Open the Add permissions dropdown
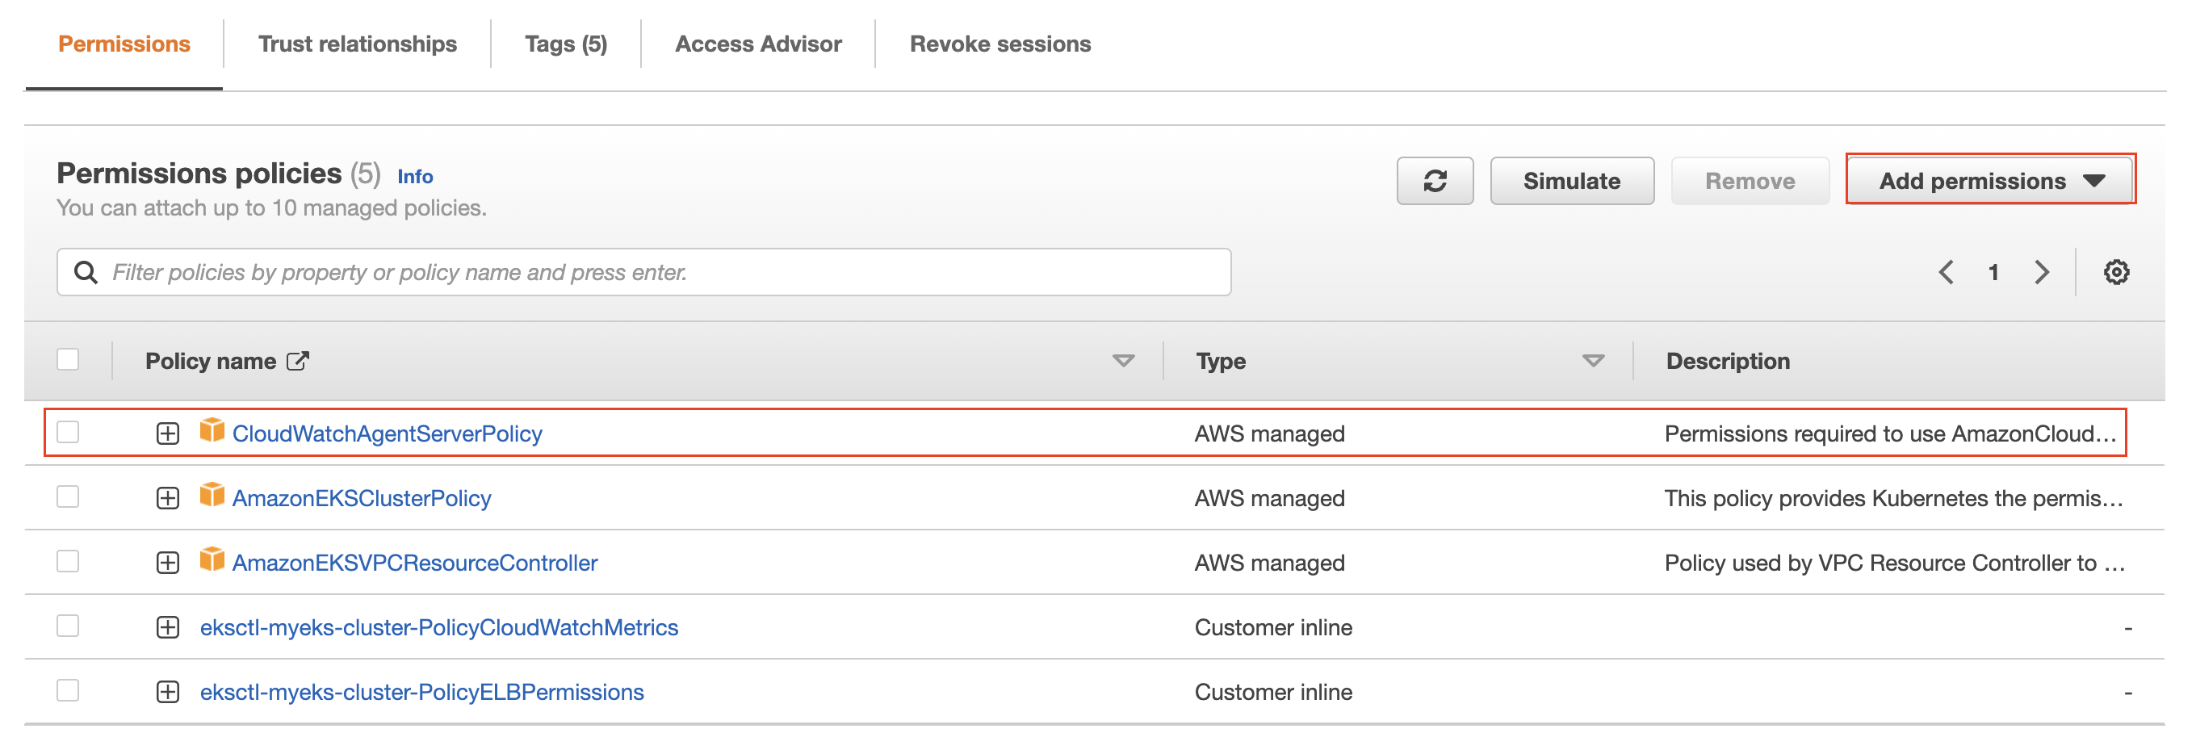The image size is (2196, 733). (1989, 181)
